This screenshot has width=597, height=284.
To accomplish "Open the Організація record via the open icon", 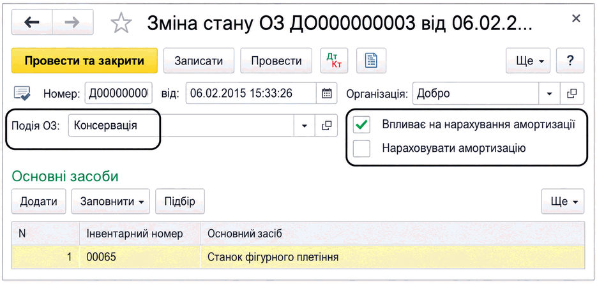I will 572,93.
